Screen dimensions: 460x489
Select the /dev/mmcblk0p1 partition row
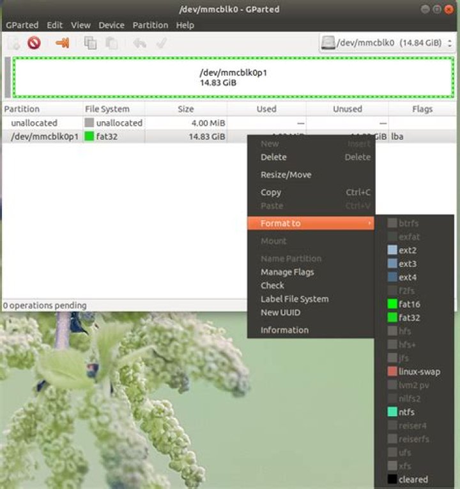[229, 136]
